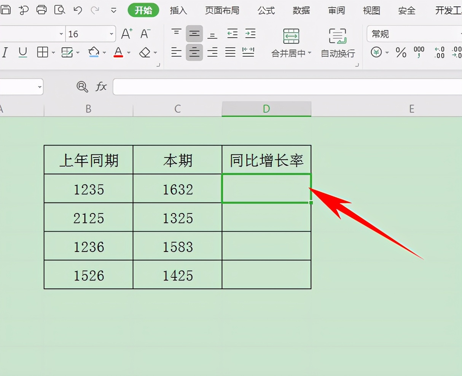Viewport: 462px width, 376px height.
Task: Click the Save icon
Action: tap(6, 10)
